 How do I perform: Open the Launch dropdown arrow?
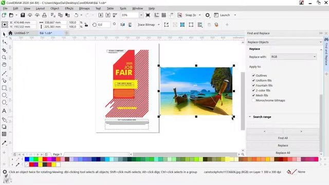click(235, 15)
